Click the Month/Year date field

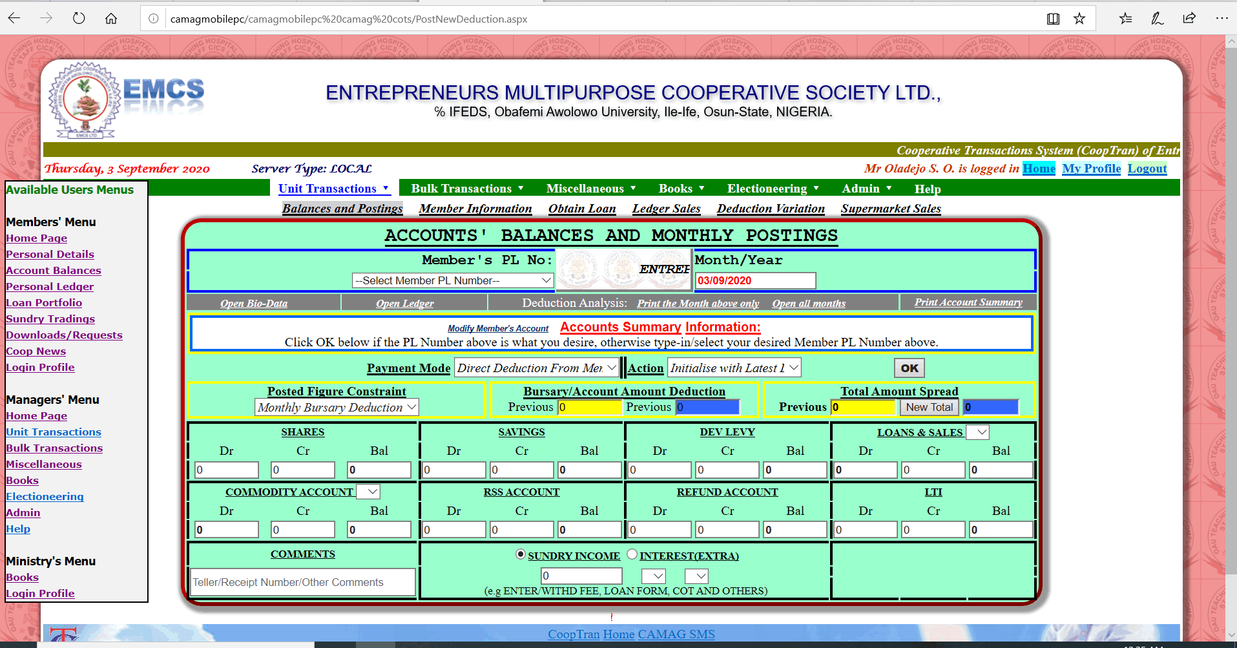(755, 280)
